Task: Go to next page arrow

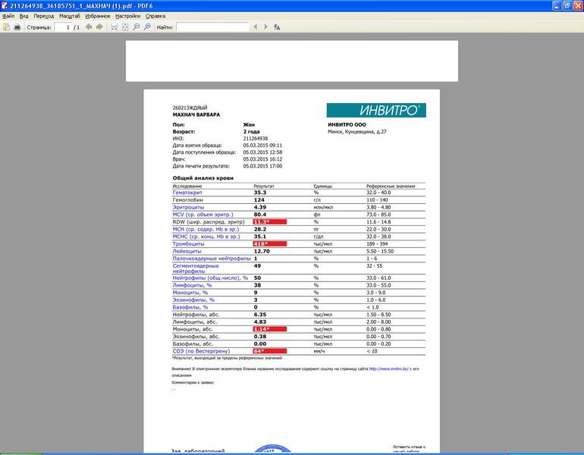Action: pyautogui.click(x=99, y=27)
